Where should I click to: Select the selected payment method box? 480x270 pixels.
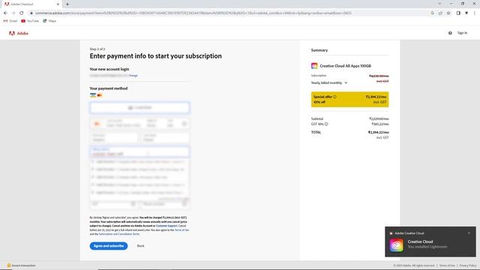(x=139, y=108)
